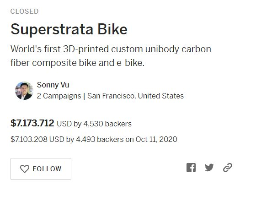Copy campaign link via chain icon
256x212 pixels.
pyautogui.click(x=228, y=168)
